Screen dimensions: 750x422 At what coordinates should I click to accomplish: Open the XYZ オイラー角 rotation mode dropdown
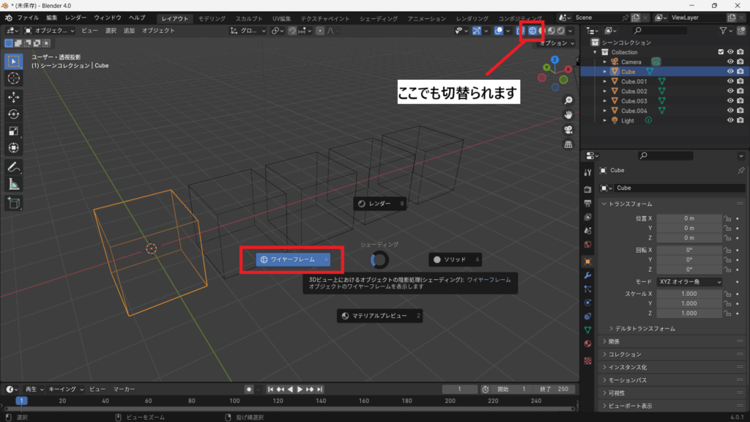689,281
